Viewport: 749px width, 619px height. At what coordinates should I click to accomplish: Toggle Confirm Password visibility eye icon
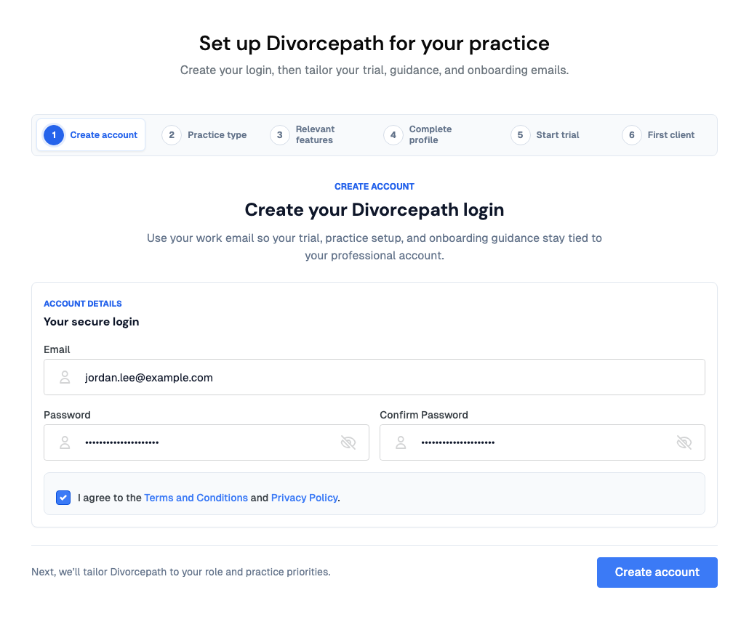(684, 442)
